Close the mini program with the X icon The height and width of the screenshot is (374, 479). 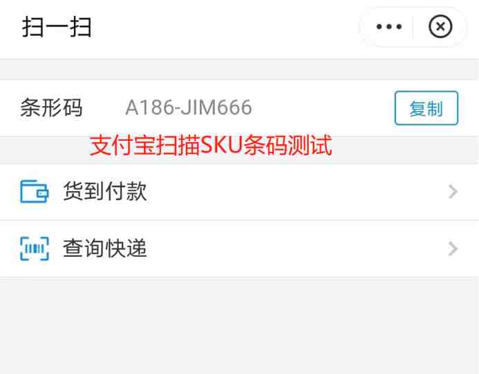click(440, 27)
